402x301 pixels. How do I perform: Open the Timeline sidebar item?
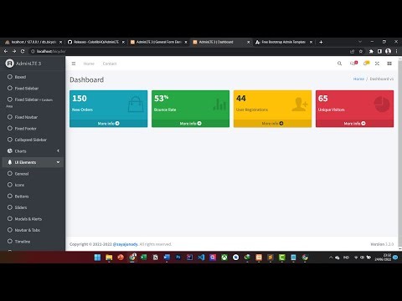[x=33, y=242]
